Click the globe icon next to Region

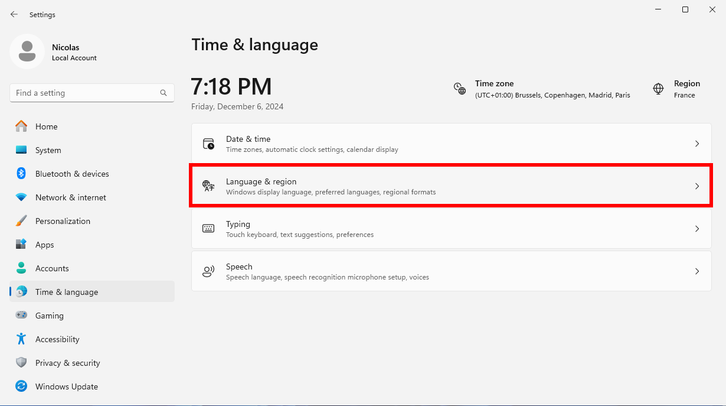point(658,89)
